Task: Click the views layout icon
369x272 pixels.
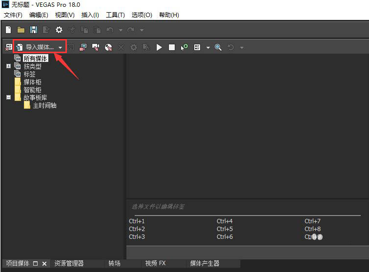Action: pyautogui.click(x=197, y=47)
